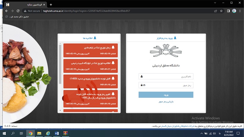Open the Chrome profile avatar
Image resolution: width=244 pixels, height=137 pixels.
tap(234, 11)
